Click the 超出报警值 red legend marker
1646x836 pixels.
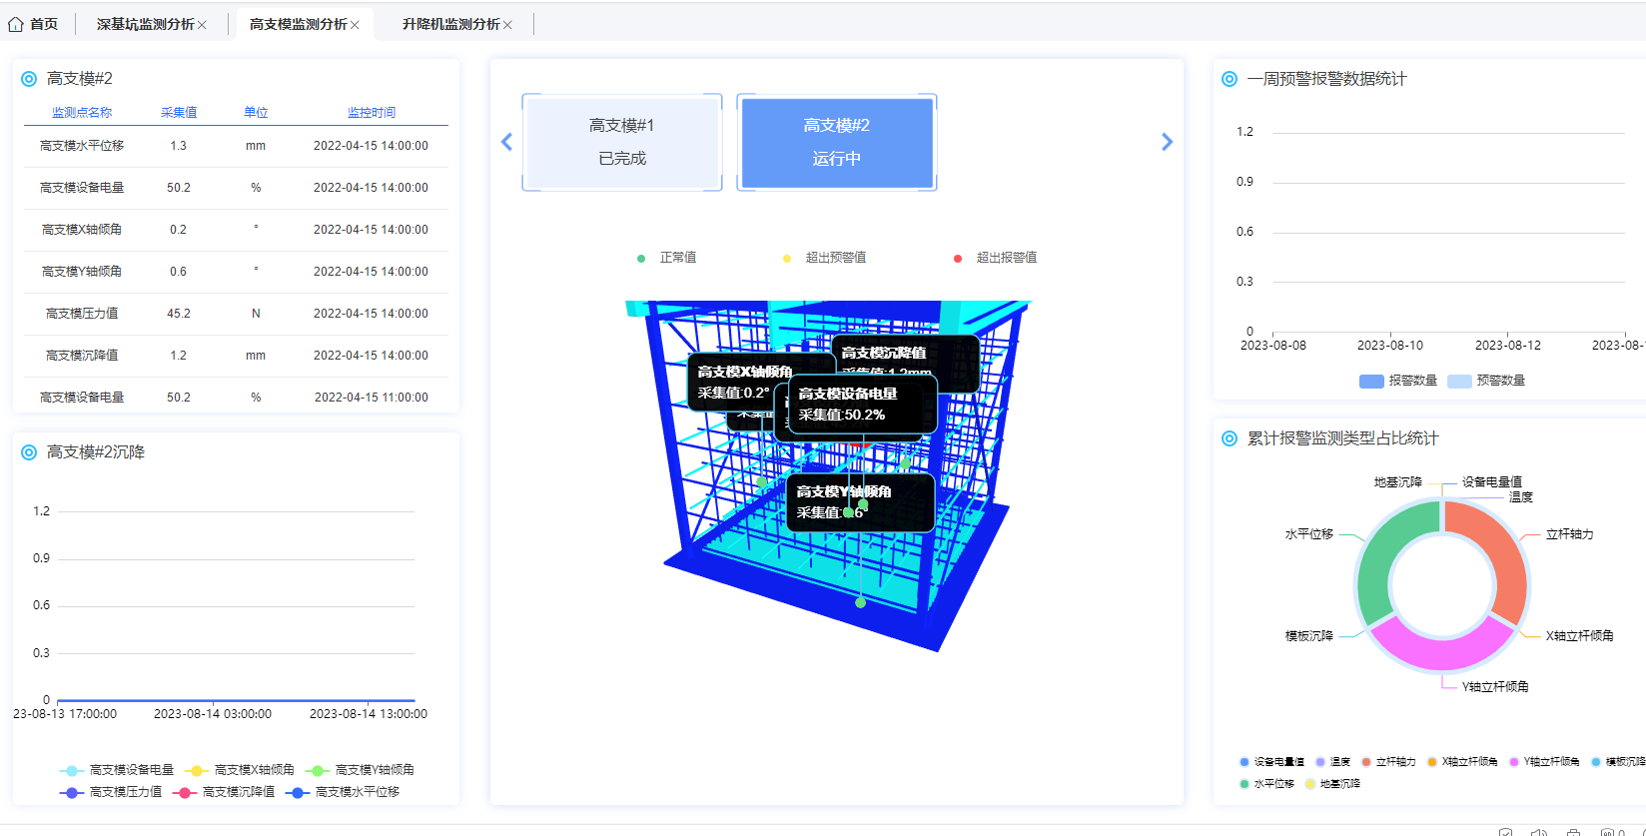pyautogui.click(x=958, y=259)
